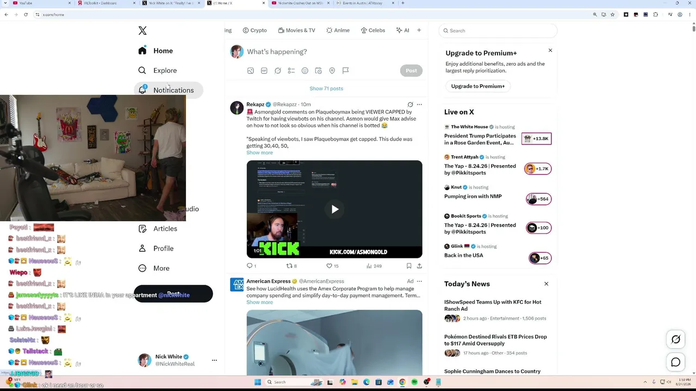Open Articles from the sidebar
The width and height of the screenshot is (696, 391).
click(158, 229)
